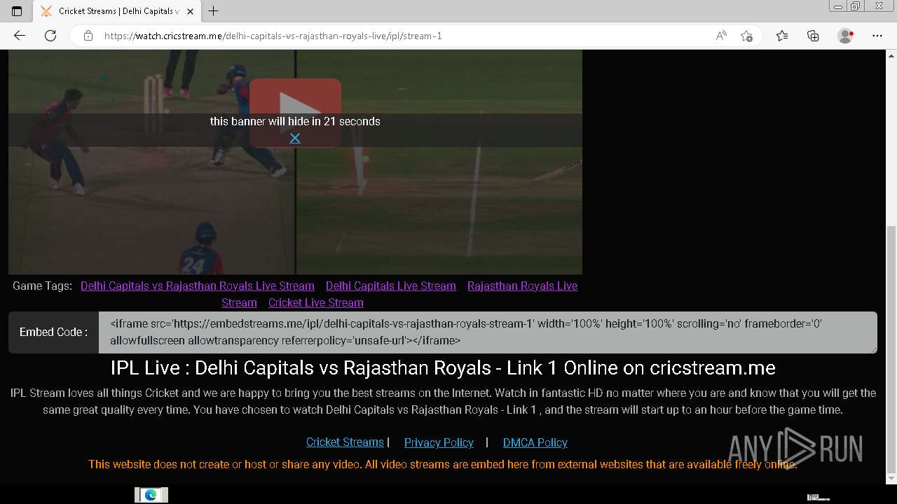View site information via lock icon
Screen dimensions: 897x504
click(x=88, y=36)
